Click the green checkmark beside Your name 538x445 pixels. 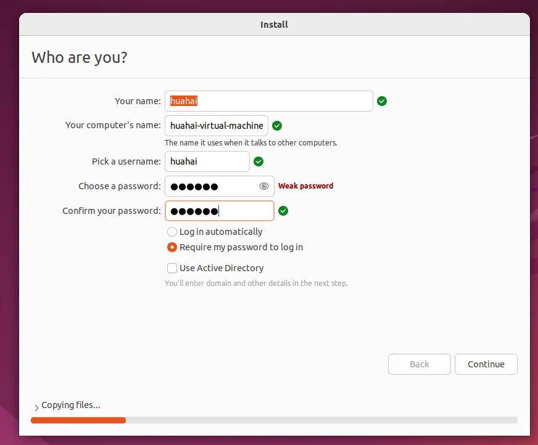point(381,101)
